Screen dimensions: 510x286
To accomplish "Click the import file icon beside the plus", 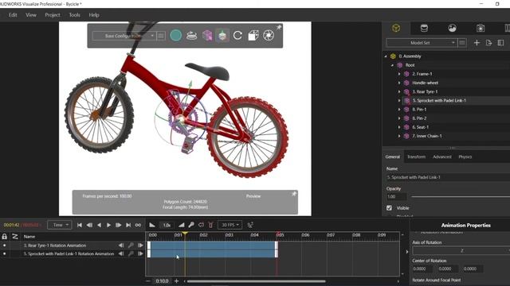I will tap(488, 43).
